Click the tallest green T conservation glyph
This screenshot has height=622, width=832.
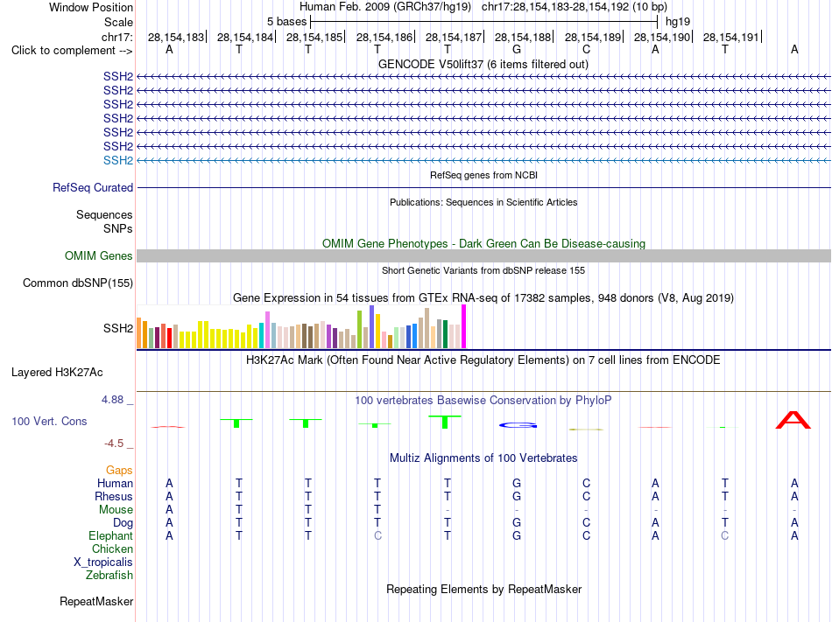pos(445,422)
